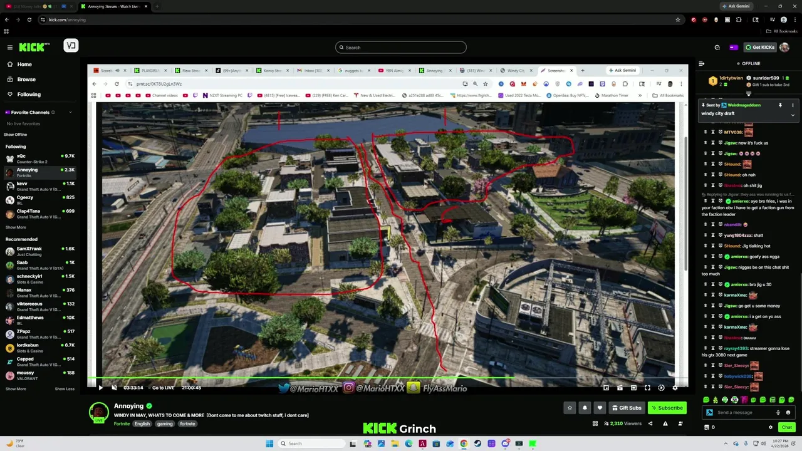Click the Get KICKs button
Screen dimensions: 802x451
click(x=760, y=47)
